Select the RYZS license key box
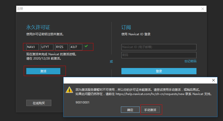Screen dimensions: 223x121 click(x=61, y=47)
